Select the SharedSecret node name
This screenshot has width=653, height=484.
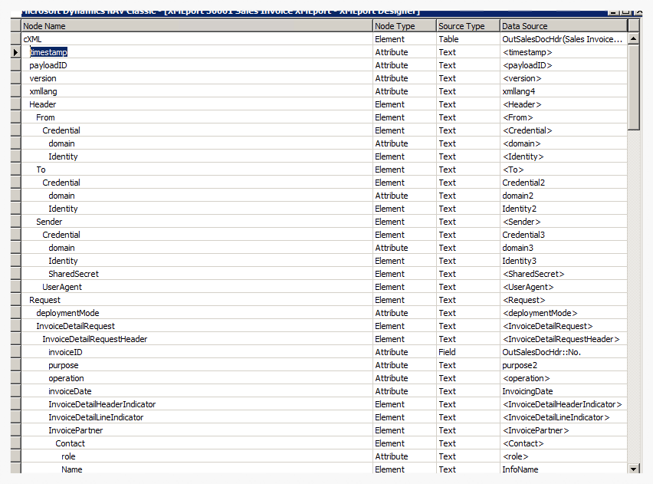point(74,274)
